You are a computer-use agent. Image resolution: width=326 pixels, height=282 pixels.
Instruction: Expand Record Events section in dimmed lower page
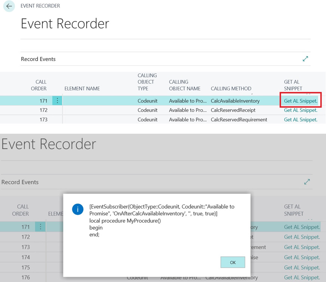coord(307,182)
